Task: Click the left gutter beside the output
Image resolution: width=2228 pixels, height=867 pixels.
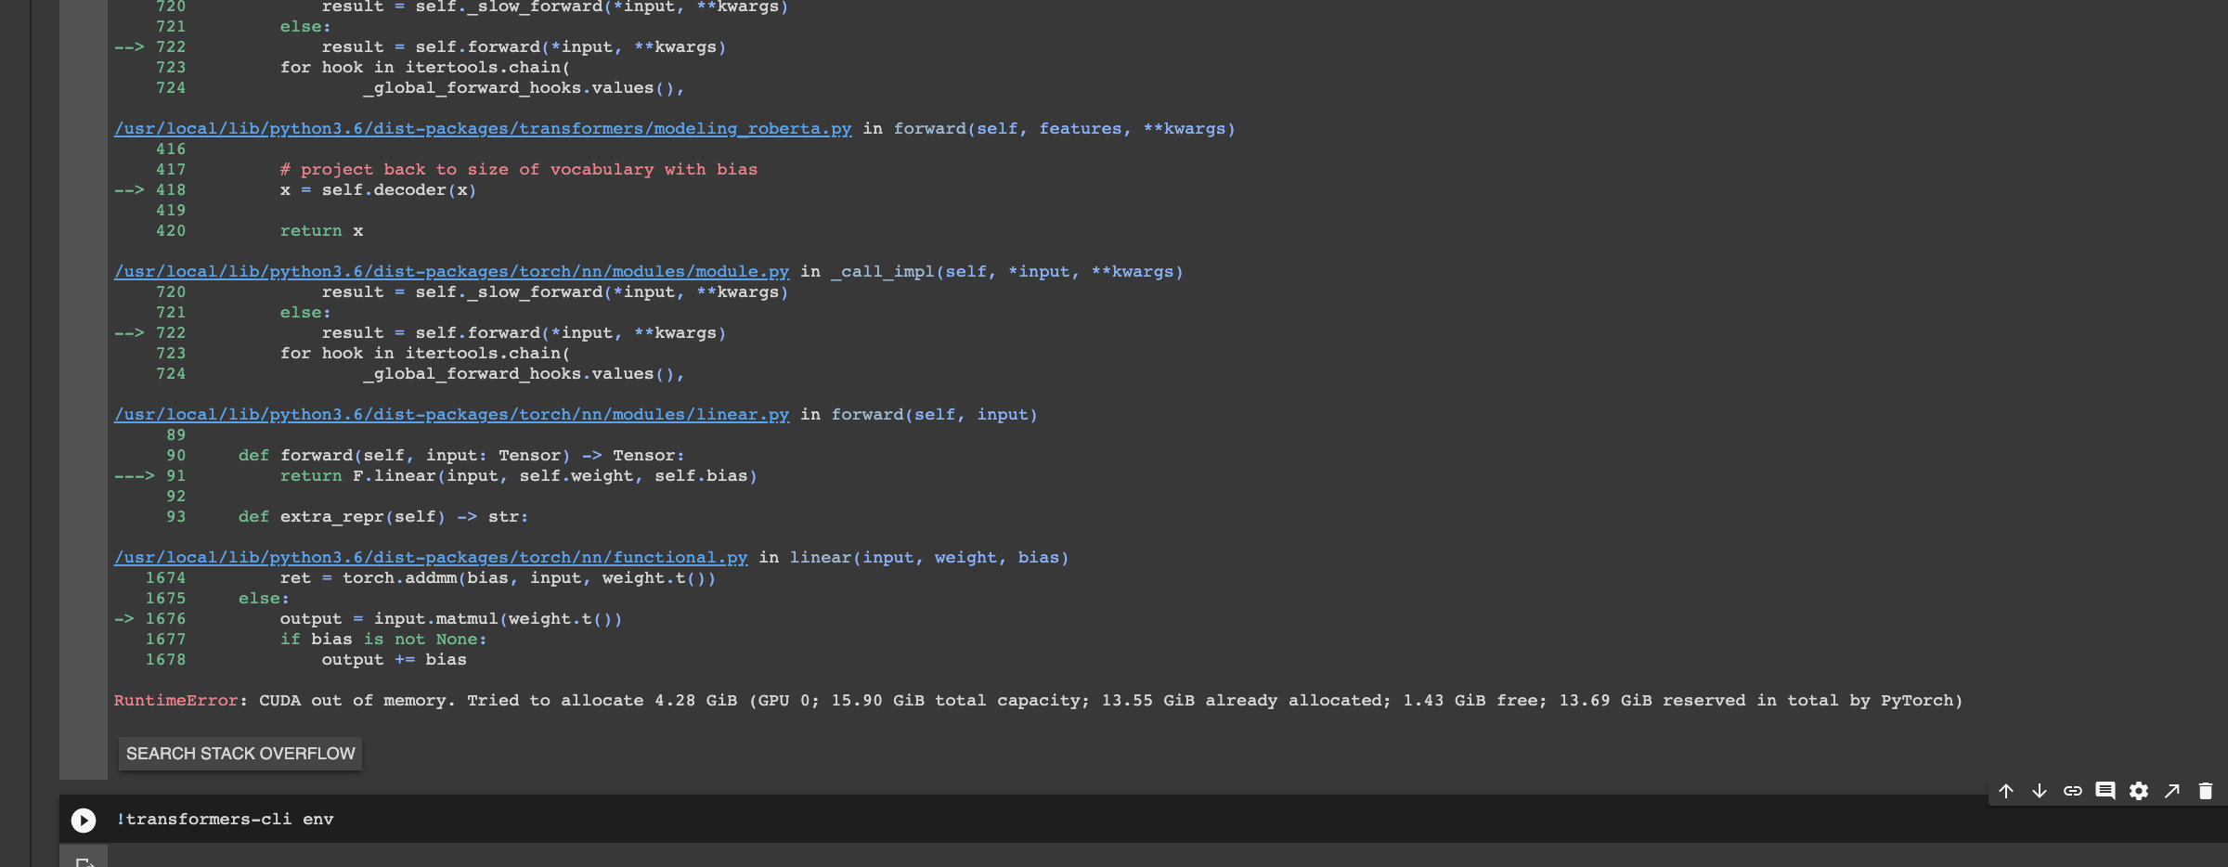Action: tap(82, 371)
